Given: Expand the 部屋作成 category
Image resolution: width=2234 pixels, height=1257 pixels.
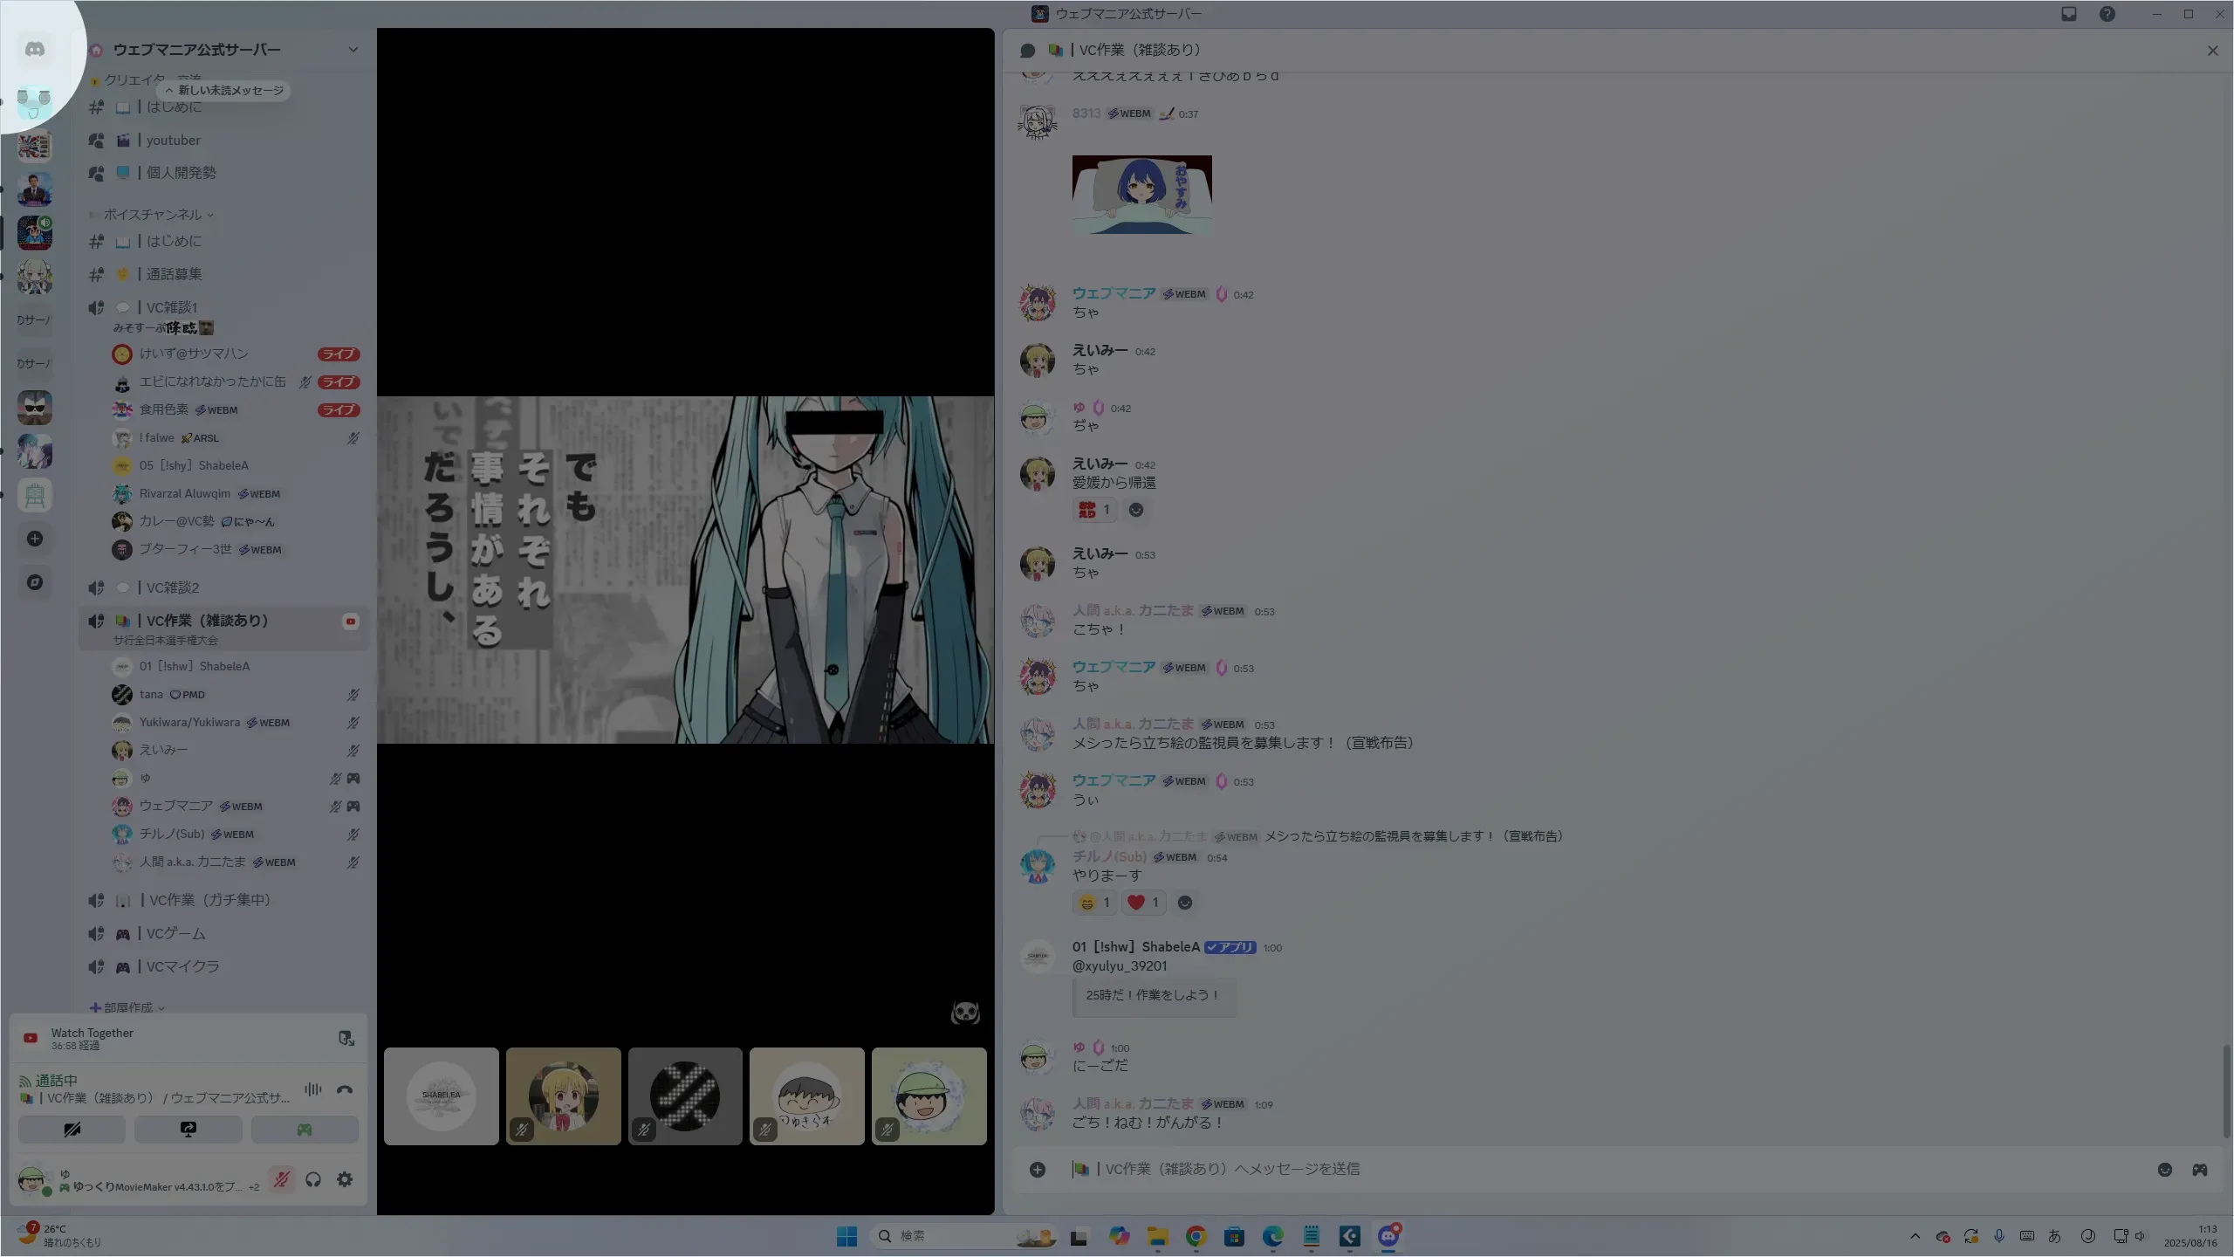Looking at the screenshot, I should pyautogui.click(x=127, y=1007).
